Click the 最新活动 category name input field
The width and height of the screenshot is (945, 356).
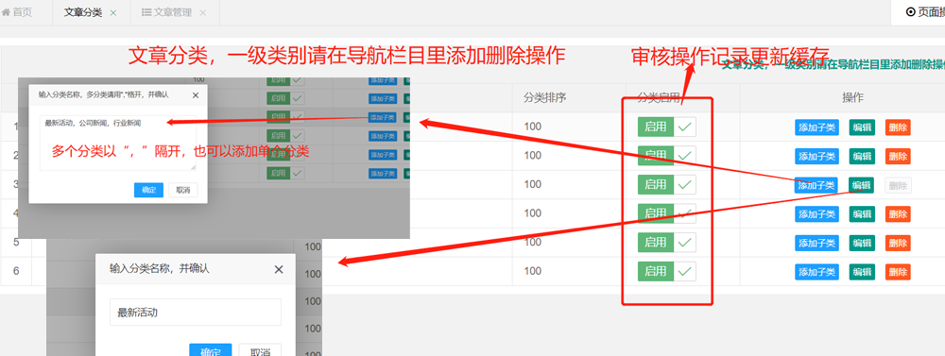tap(196, 312)
